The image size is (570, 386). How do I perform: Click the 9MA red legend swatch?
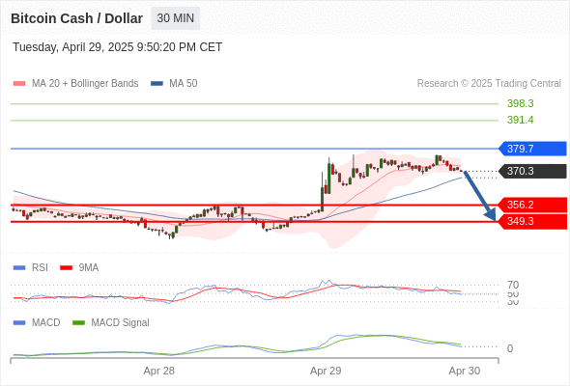66,268
